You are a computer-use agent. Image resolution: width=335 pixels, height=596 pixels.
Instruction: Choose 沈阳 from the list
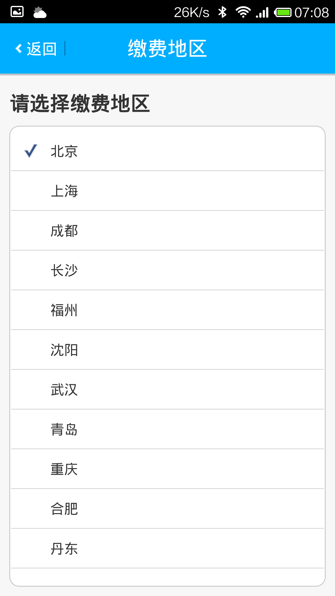(x=64, y=350)
